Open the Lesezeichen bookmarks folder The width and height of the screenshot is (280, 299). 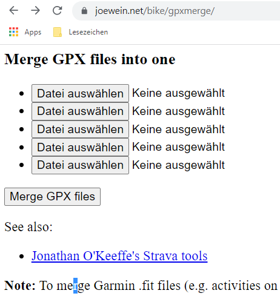pyautogui.click(x=81, y=32)
